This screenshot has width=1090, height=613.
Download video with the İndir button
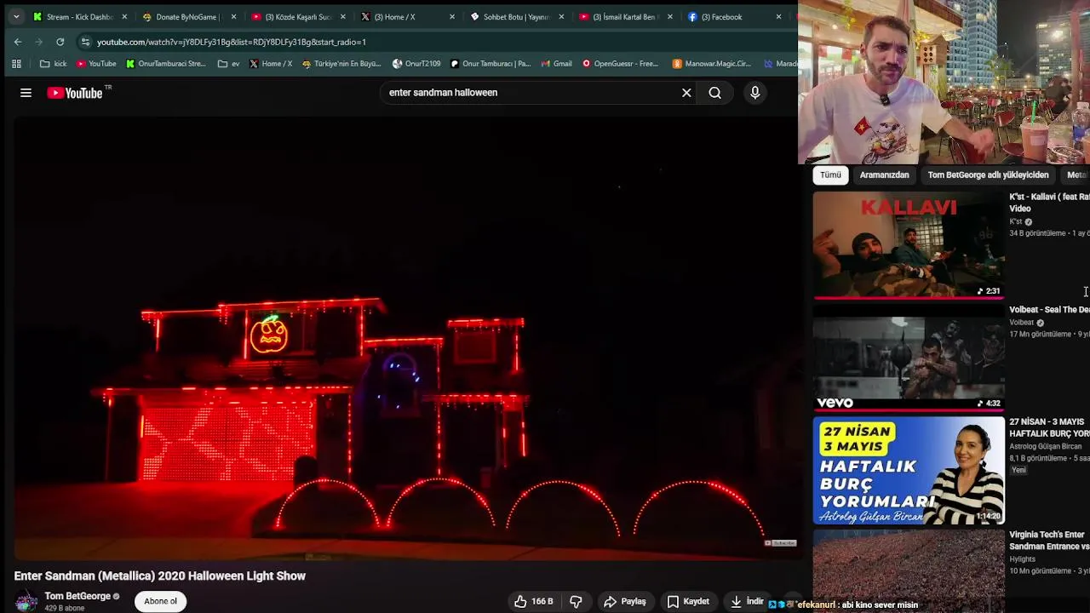[747, 601]
